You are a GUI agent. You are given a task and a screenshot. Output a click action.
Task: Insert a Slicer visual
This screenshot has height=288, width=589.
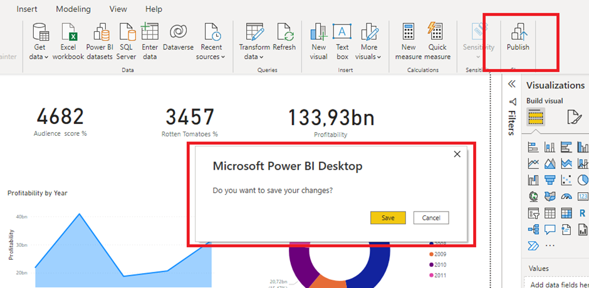tap(533, 213)
